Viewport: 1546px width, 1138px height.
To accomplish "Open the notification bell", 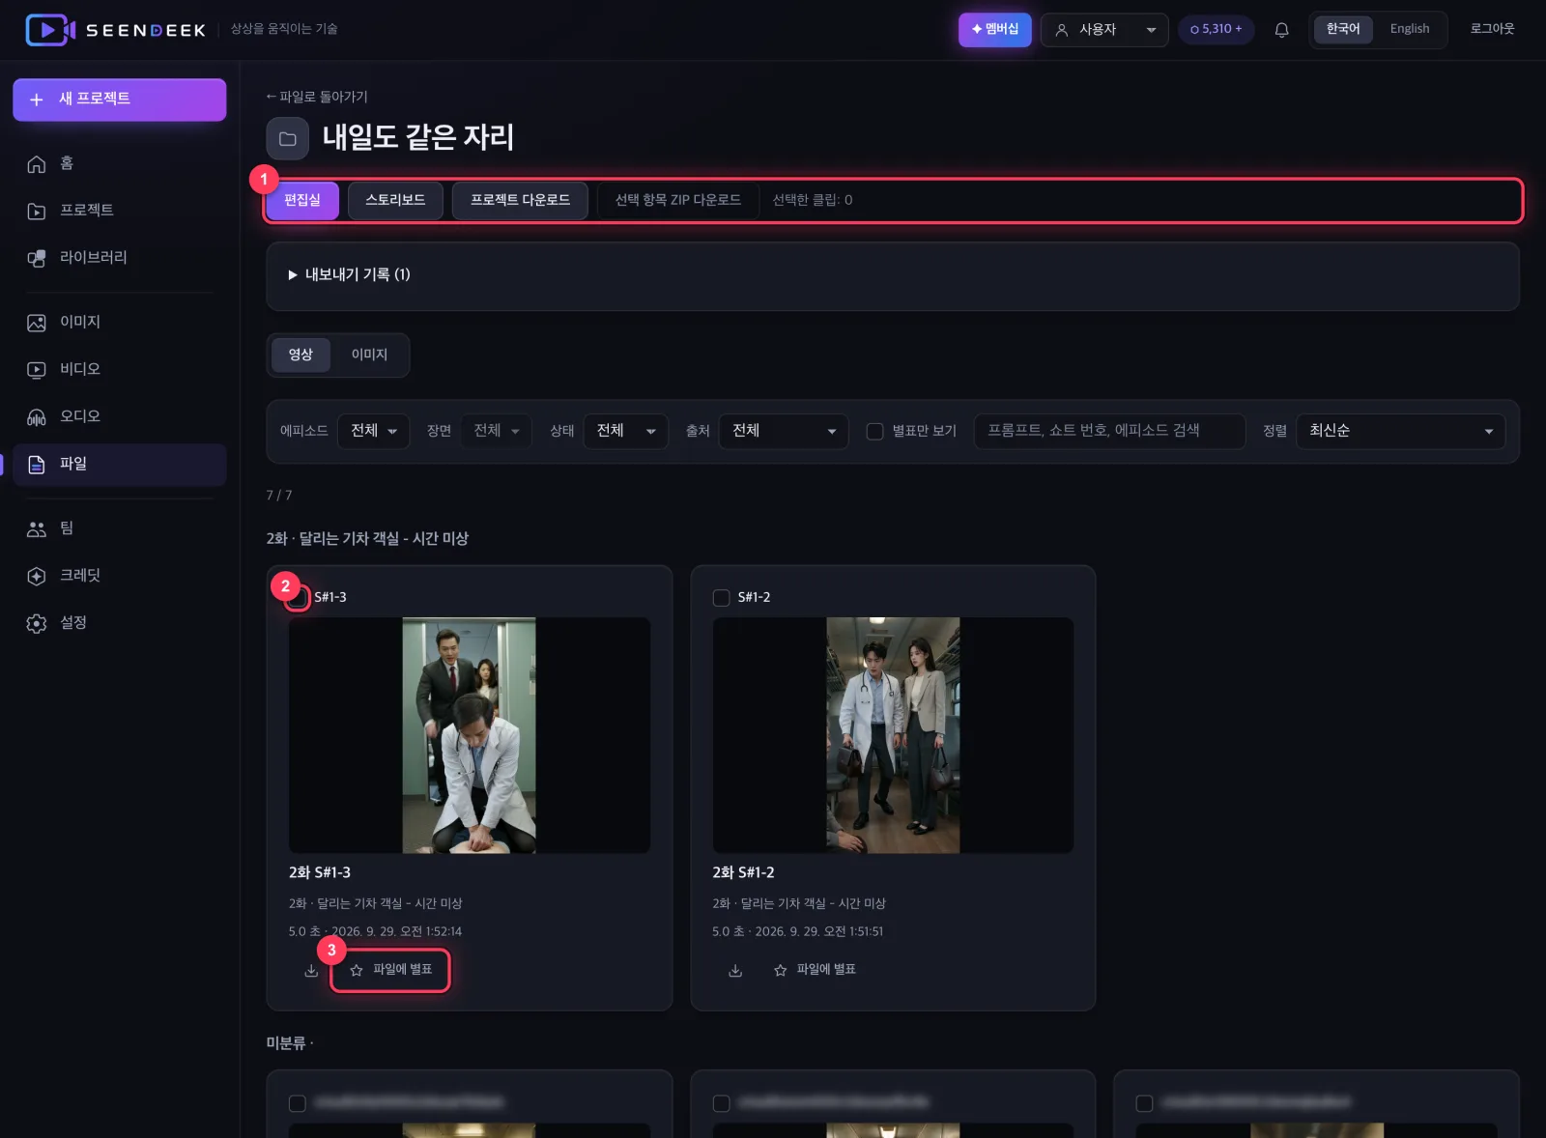I will [x=1281, y=30].
